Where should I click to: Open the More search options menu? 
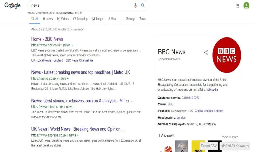tap(113, 19)
